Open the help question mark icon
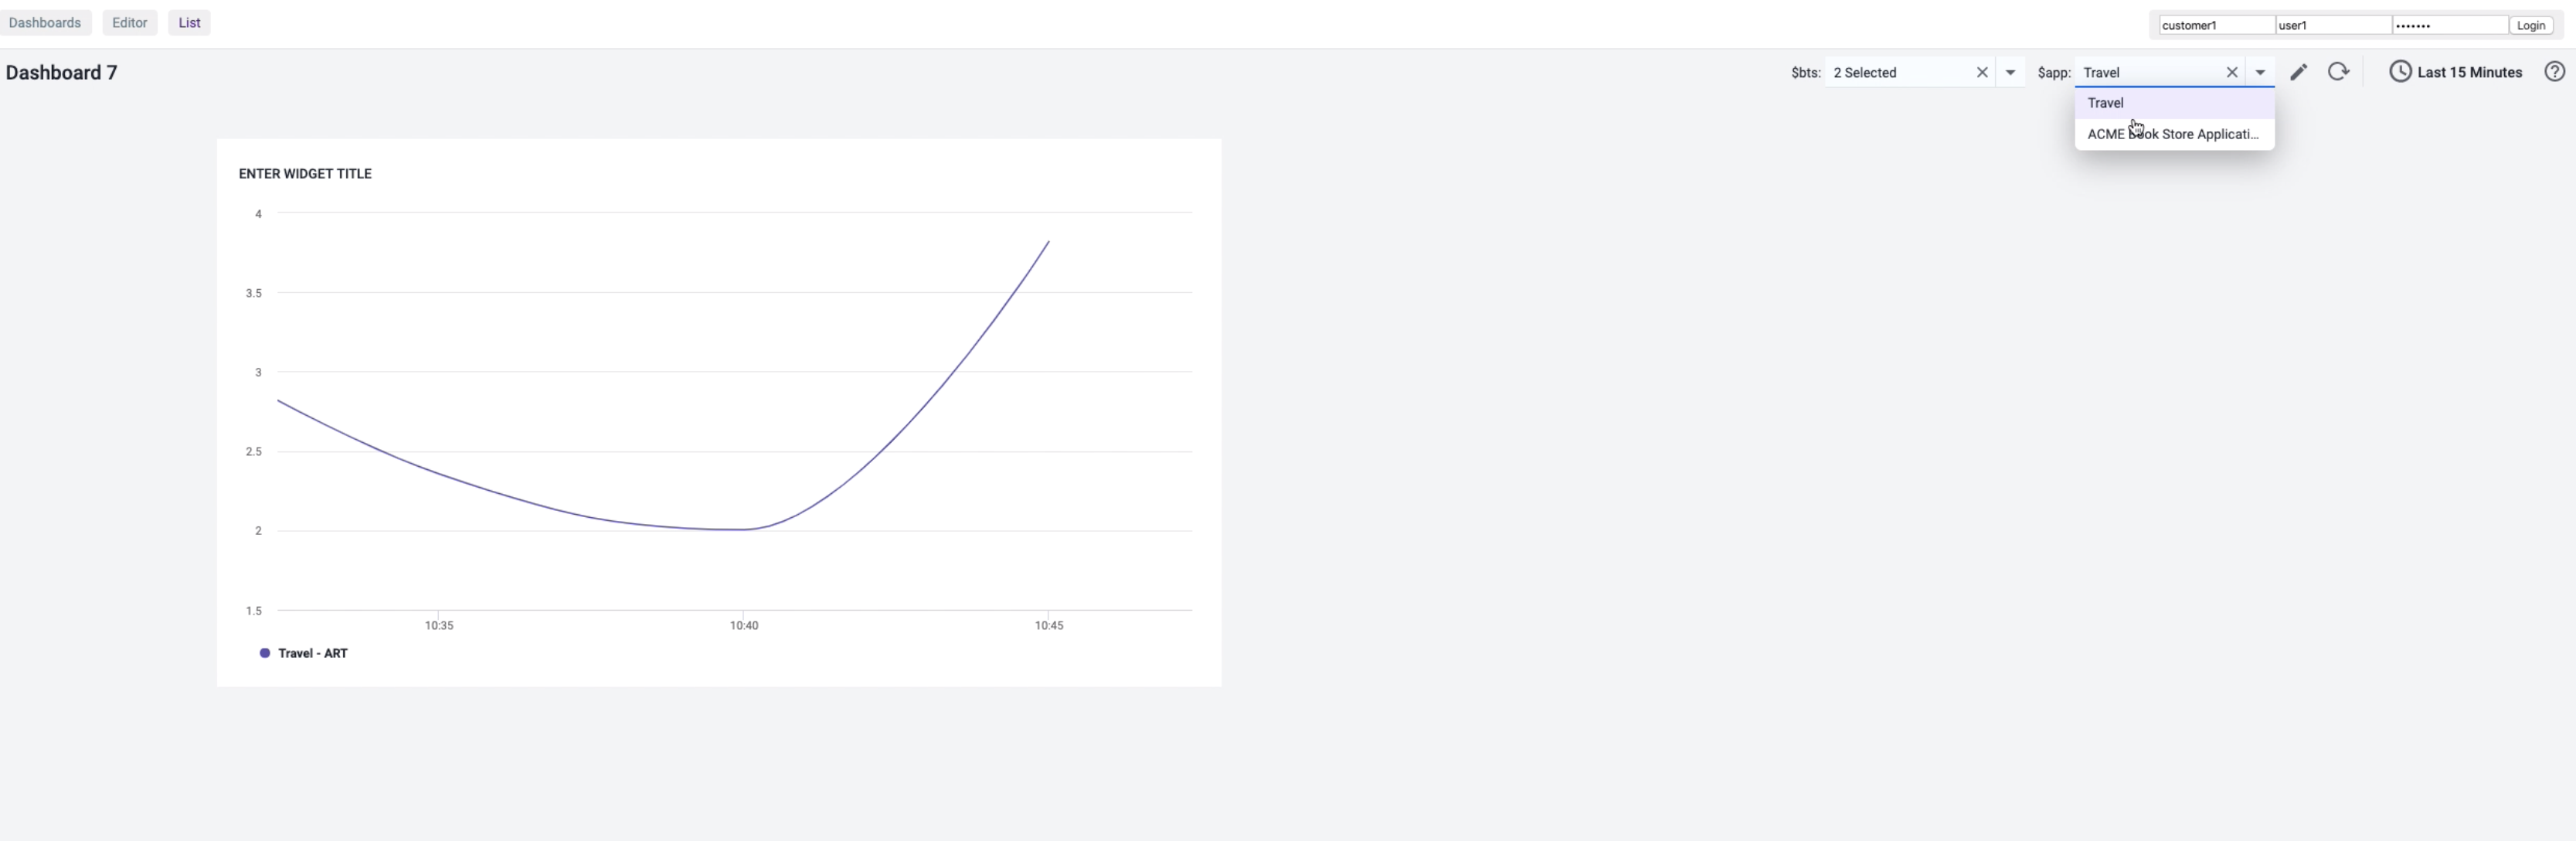Image resolution: width=2576 pixels, height=841 pixels. [2554, 72]
